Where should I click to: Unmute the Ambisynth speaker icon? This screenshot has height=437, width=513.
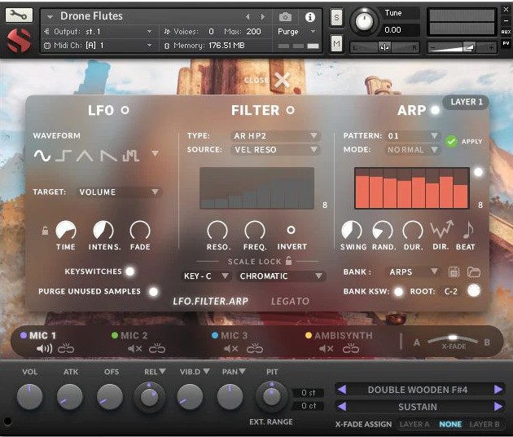coord(327,349)
